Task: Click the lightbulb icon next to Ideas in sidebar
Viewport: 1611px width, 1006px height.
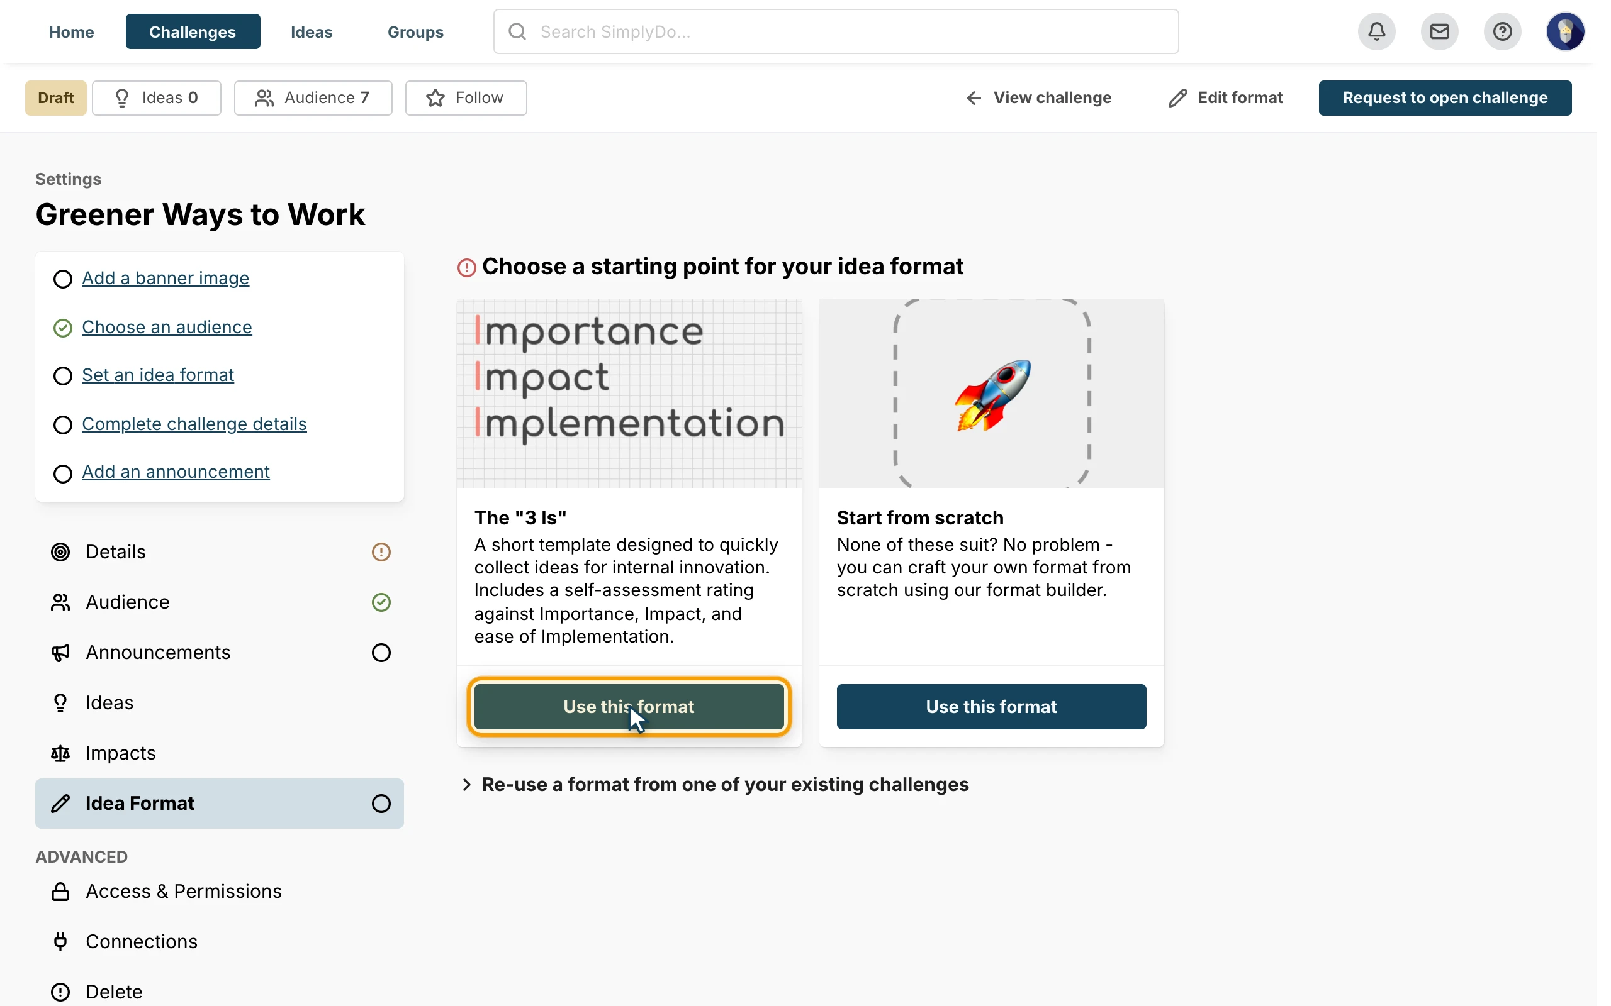Action: (x=60, y=702)
